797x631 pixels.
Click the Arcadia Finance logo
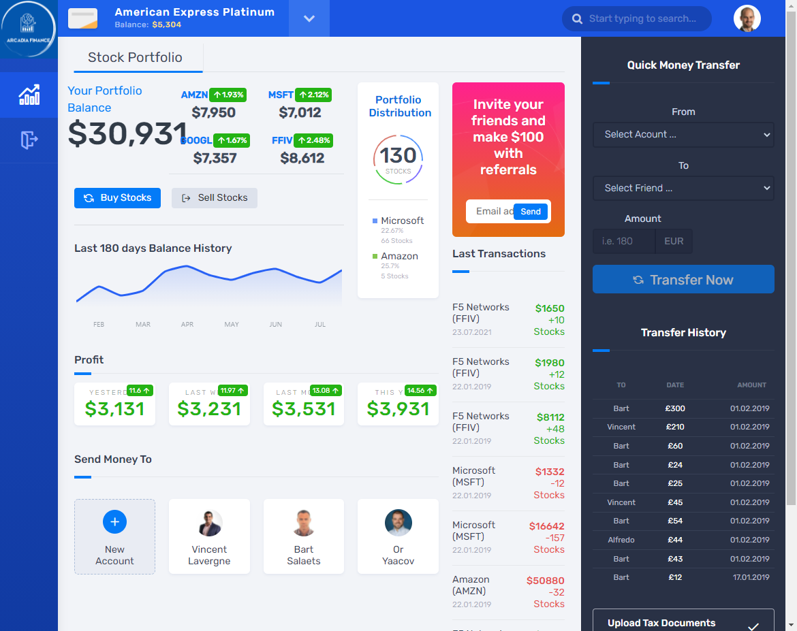click(x=29, y=29)
